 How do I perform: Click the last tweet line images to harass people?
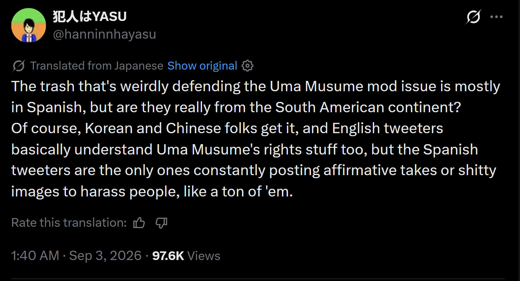[x=152, y=191]
